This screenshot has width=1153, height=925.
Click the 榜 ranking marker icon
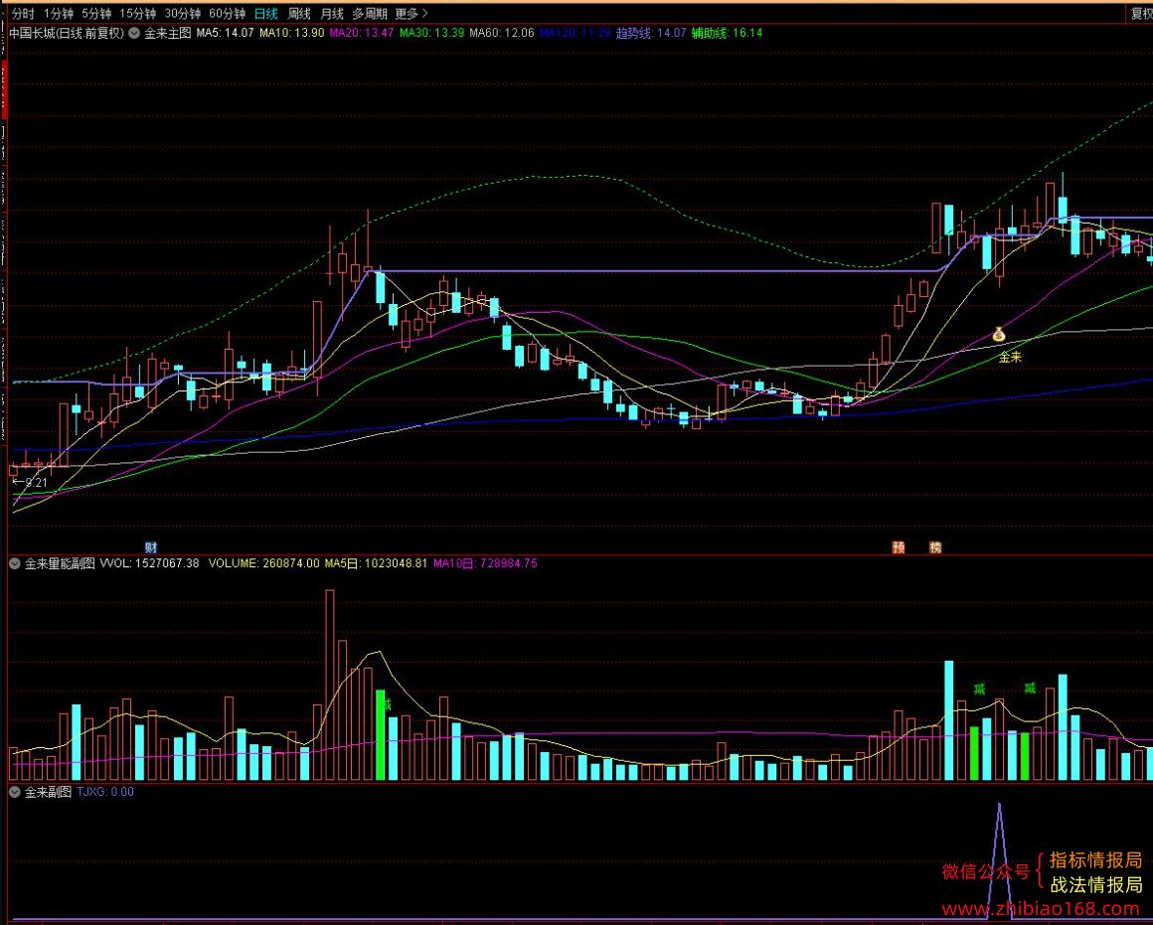click(x=934, y=547)
